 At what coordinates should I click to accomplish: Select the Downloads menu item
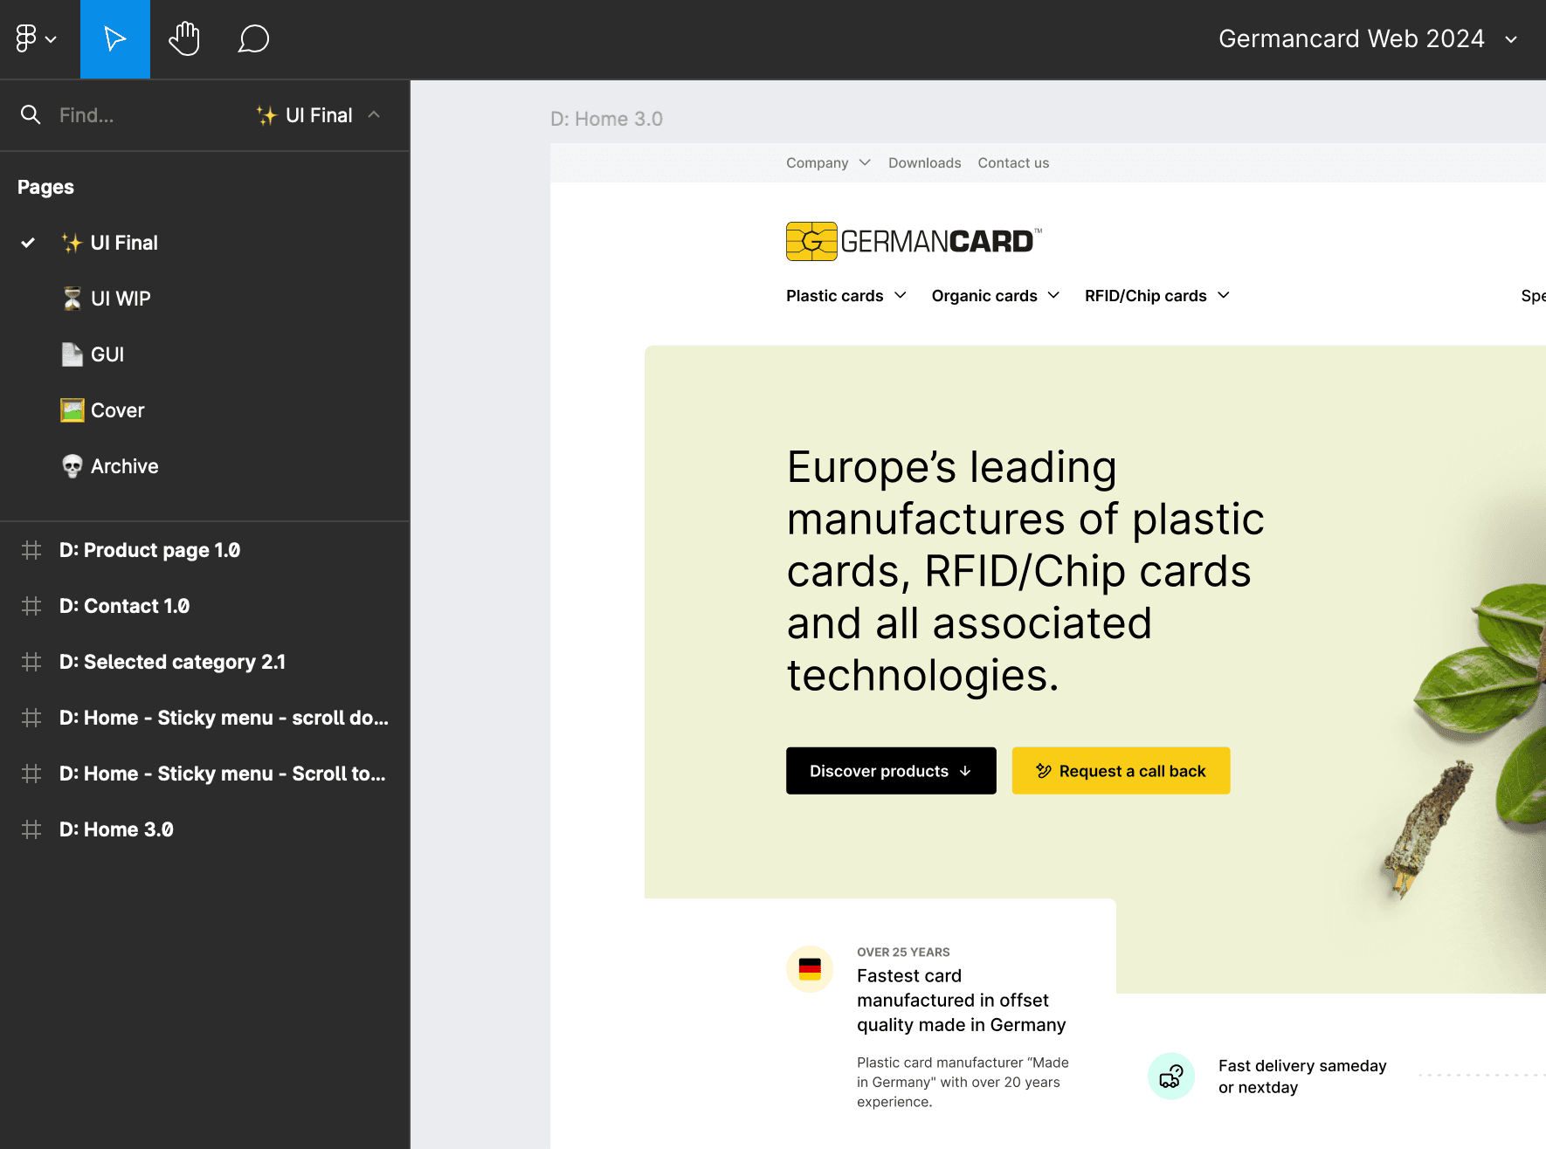point(924,162)
